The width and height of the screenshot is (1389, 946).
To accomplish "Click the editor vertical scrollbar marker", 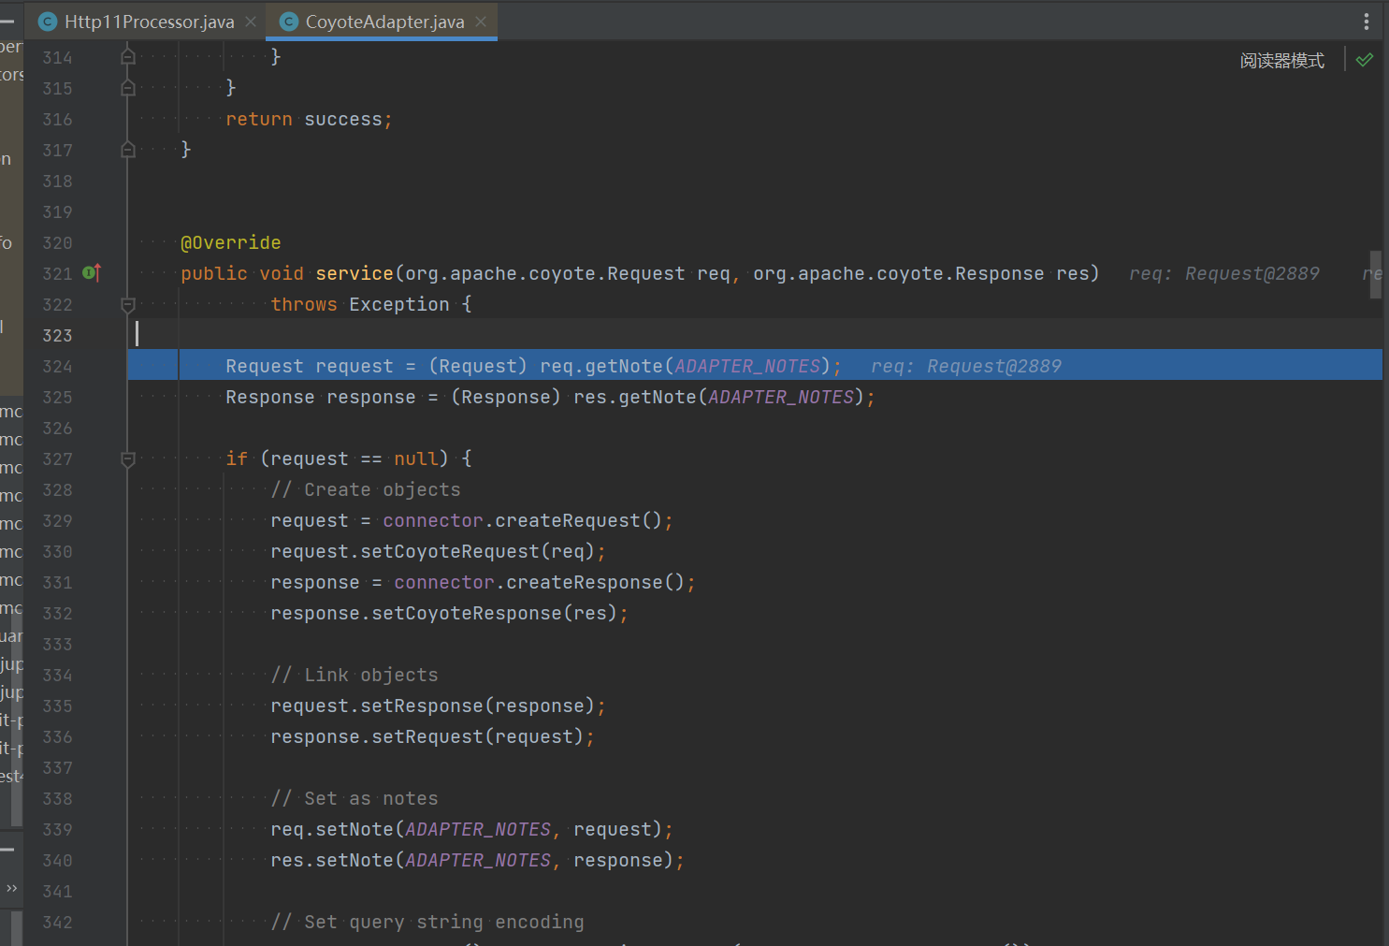I will tap(1375, 274).
